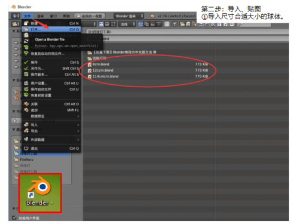Choose 打开... from the file menu
297x224 pixels.
(x=51, y=29)
